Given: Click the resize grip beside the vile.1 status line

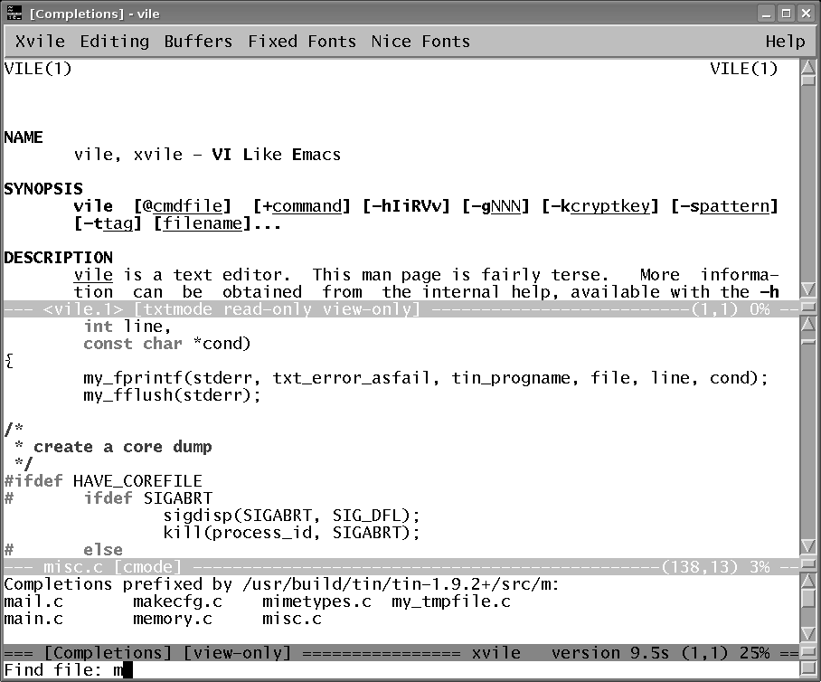Looking at the screenshot, I should (808, 308).
